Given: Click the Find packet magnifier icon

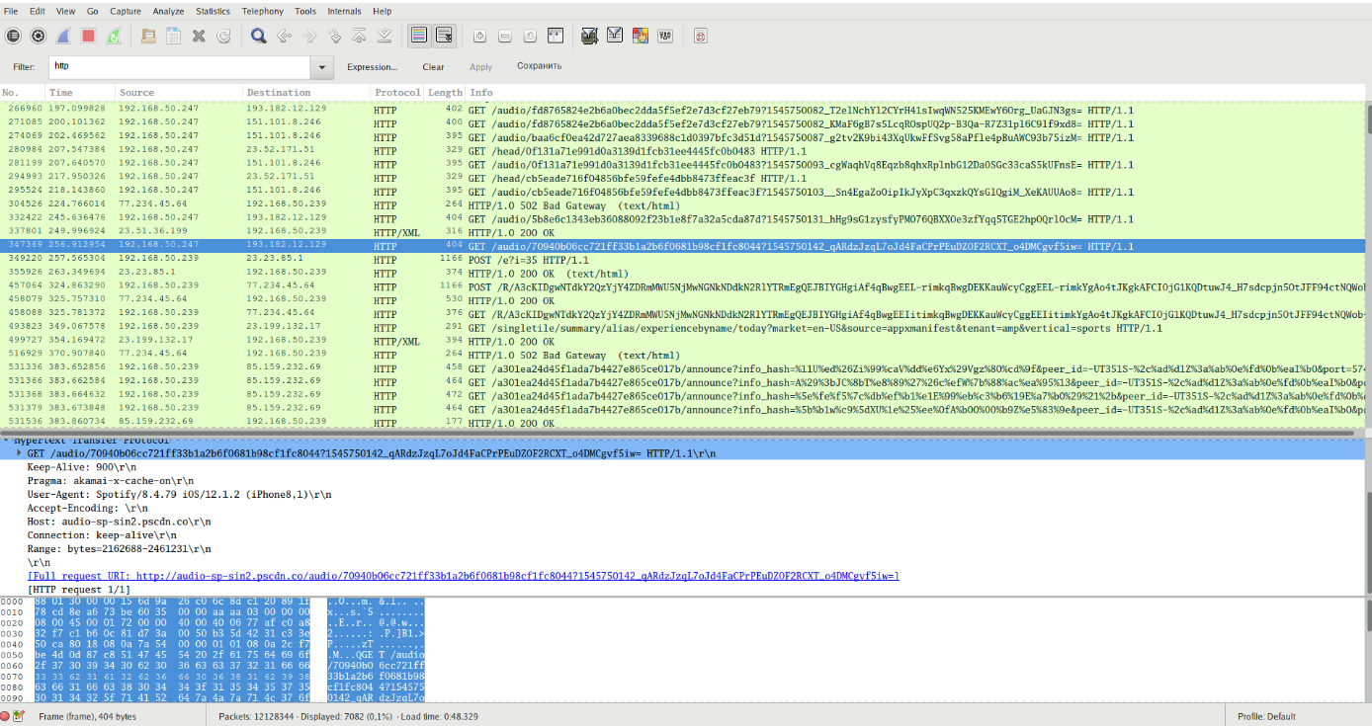Looking at the screenshot, I should [x=258, y=36].
